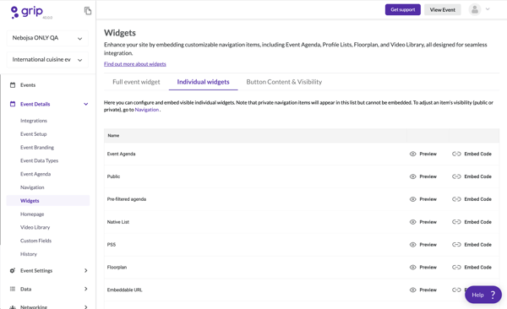
Task: Select Widgets in the sidebar
Action: point(48,201)
